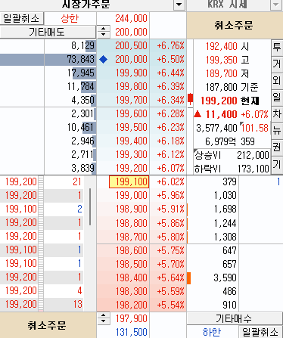The width and height of the screenshot is (283, 338).
Task: Click the red candlestick icon beside 현재
Action: point(191,99)
